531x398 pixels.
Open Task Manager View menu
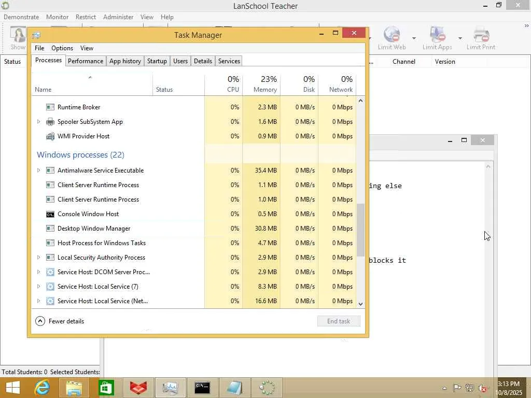pyautogui.click(x=87, y=48)
